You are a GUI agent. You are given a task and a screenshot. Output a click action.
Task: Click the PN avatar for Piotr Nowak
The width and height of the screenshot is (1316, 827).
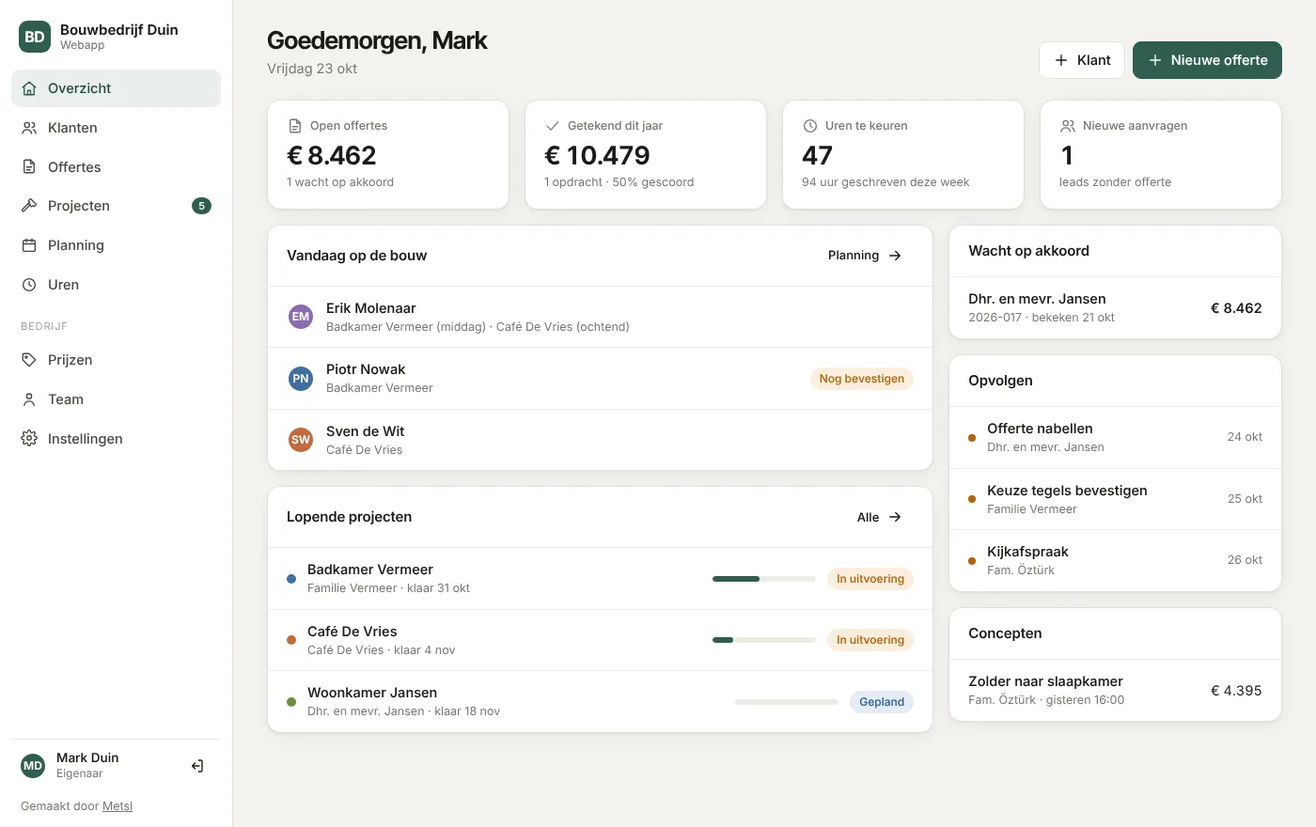(301, 379)
